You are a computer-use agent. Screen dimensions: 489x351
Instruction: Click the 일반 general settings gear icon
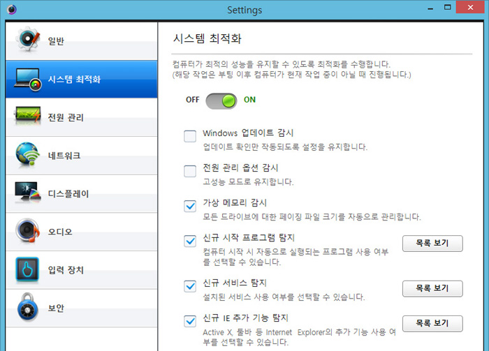pos(28,39)
